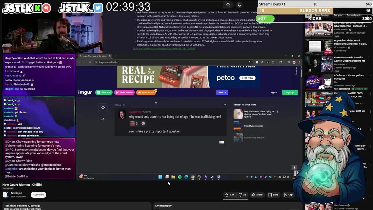Viewport: 373px width, 210px height.
Task: Click Sign in on imgur
Action: coord(274,92)
